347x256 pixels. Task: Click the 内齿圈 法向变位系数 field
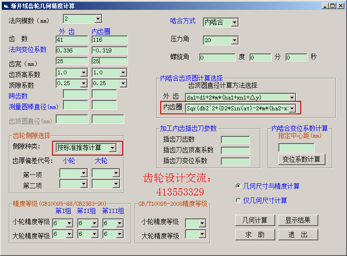(110, 50)
